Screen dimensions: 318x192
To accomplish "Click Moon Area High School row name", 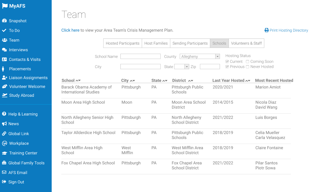I will (83, 102).
